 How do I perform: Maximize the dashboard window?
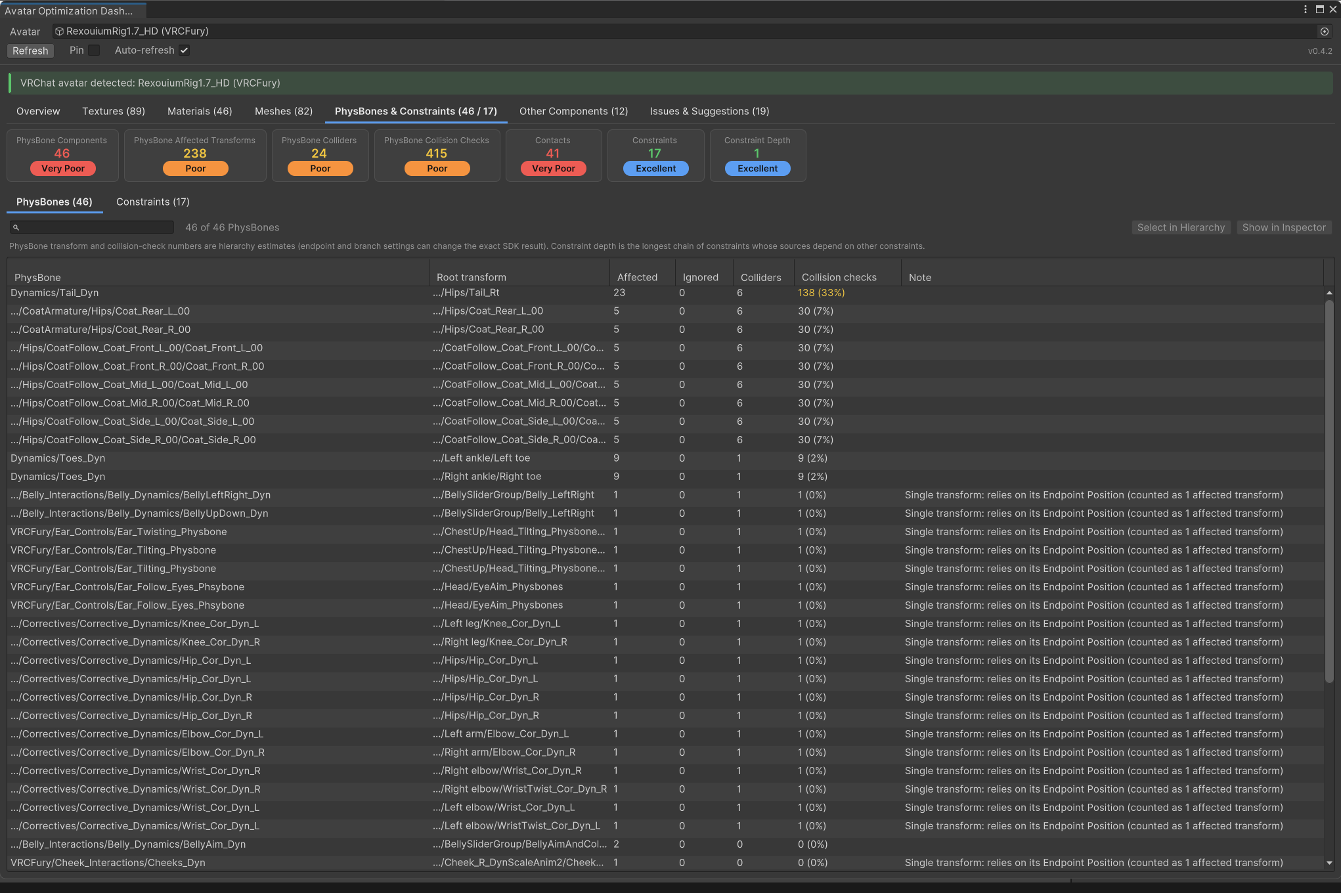[x=1319, y=9]
